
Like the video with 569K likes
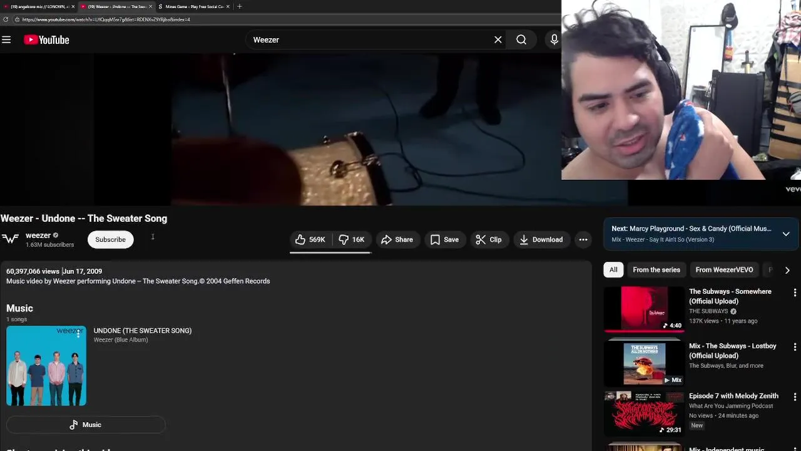pos(311,239)
